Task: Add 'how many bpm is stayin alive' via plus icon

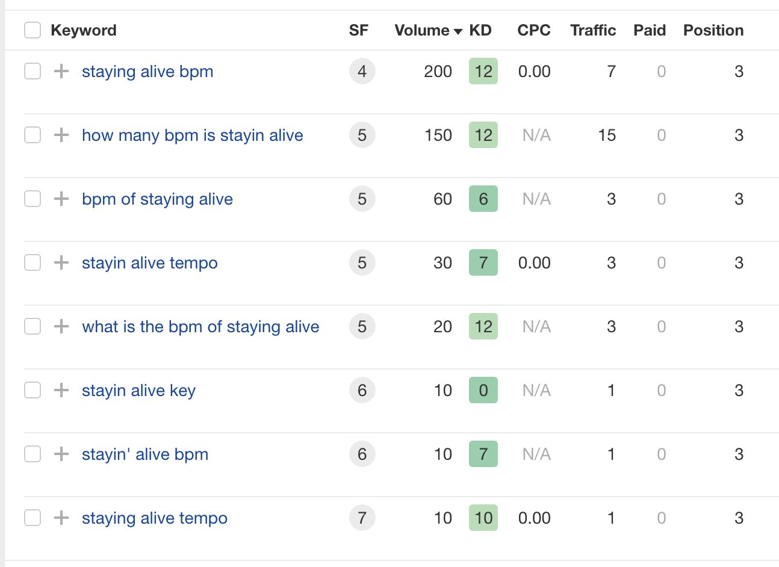Action: coord(61,135)
